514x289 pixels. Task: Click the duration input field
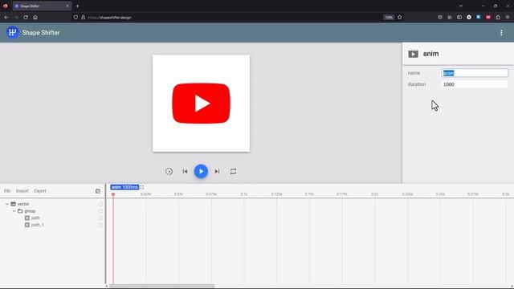(475, 84)
